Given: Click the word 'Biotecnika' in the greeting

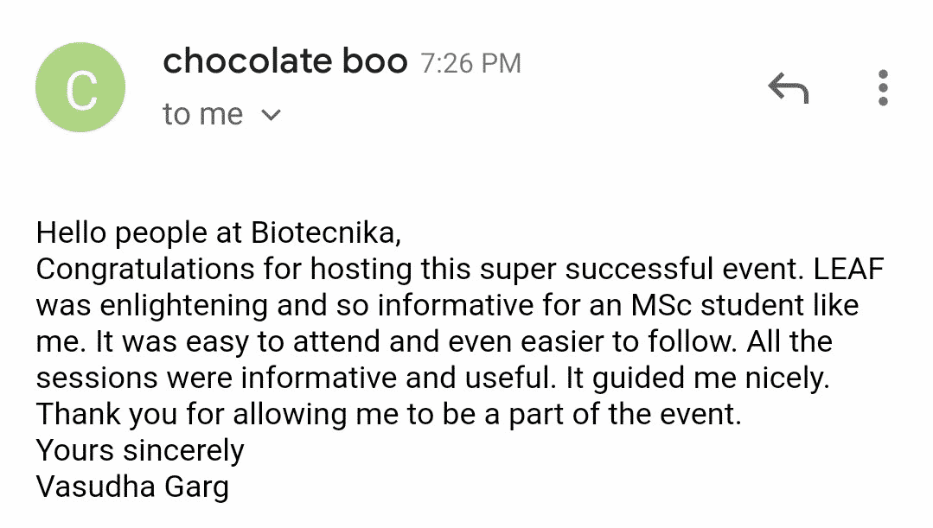Looking at the screenshot, I should 325,232.
